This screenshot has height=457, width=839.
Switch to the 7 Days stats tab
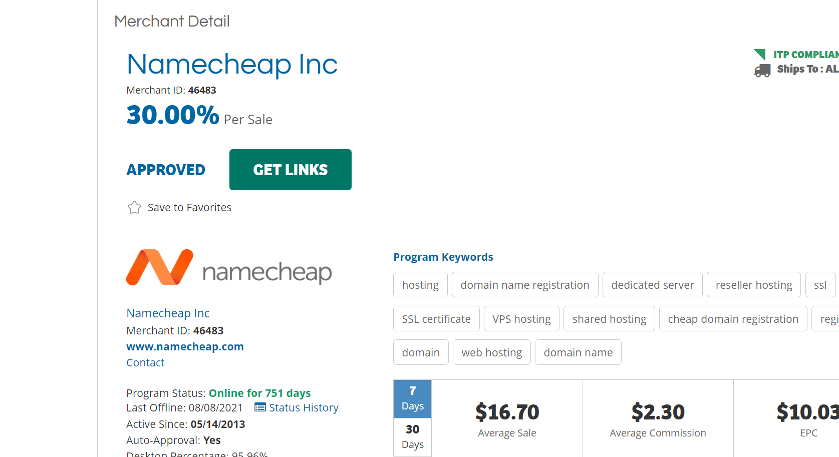tap(412, 398)
